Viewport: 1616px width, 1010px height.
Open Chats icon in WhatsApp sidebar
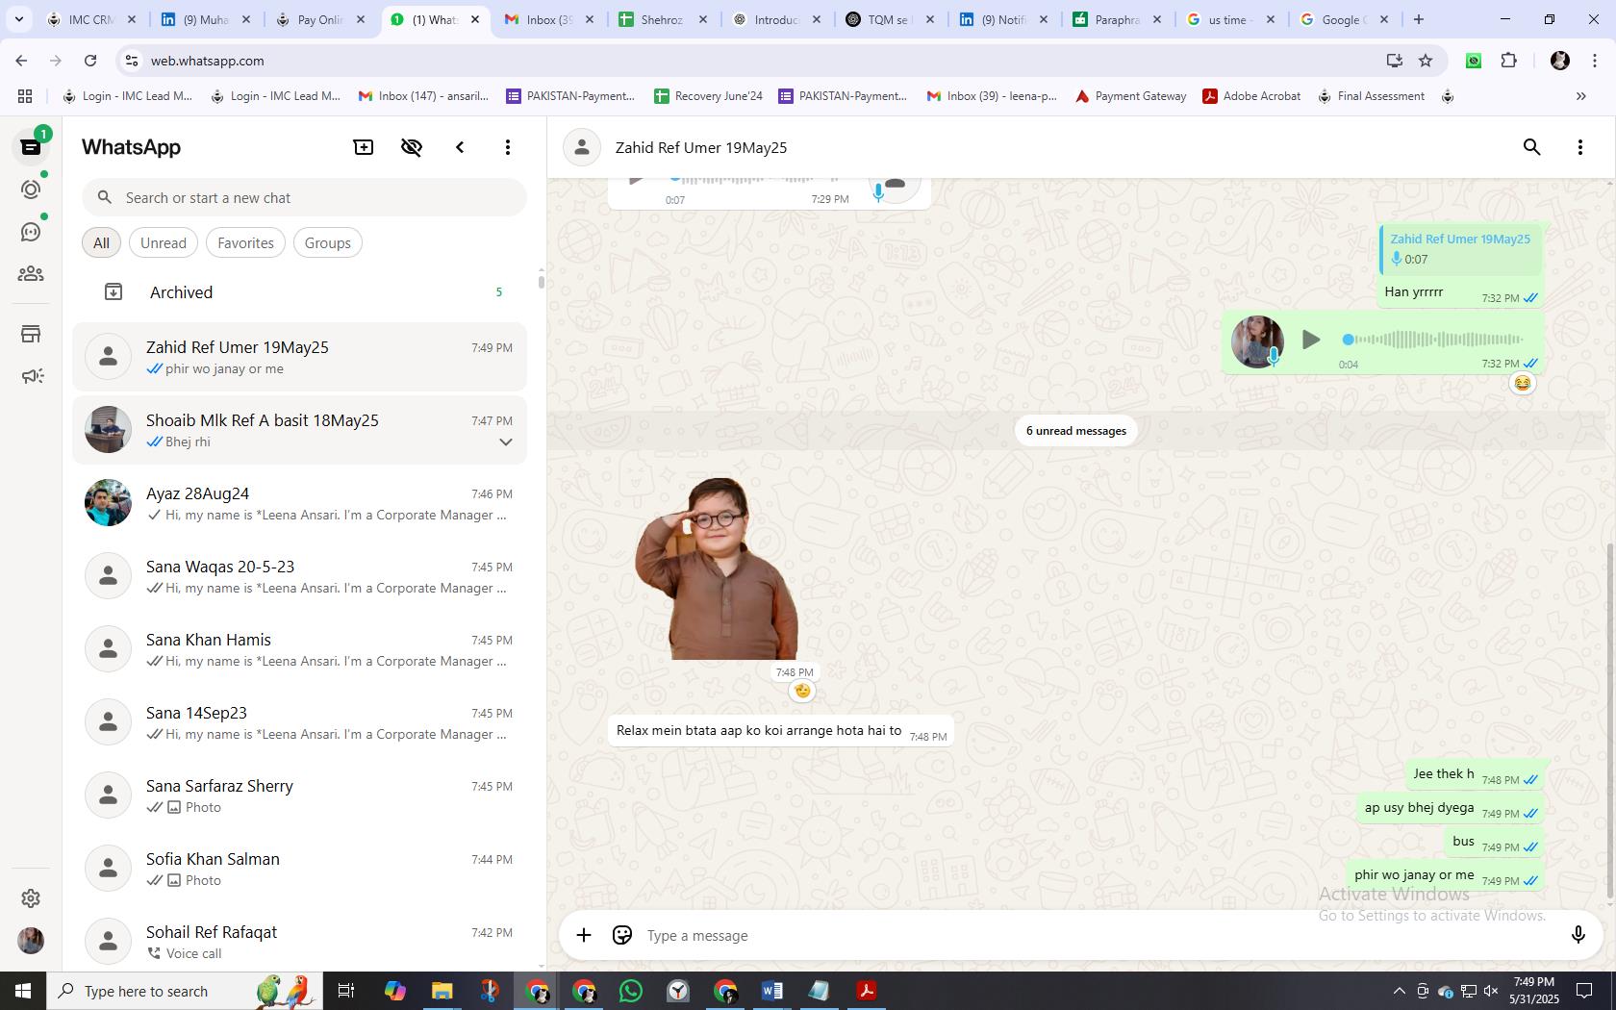[31, 147]
